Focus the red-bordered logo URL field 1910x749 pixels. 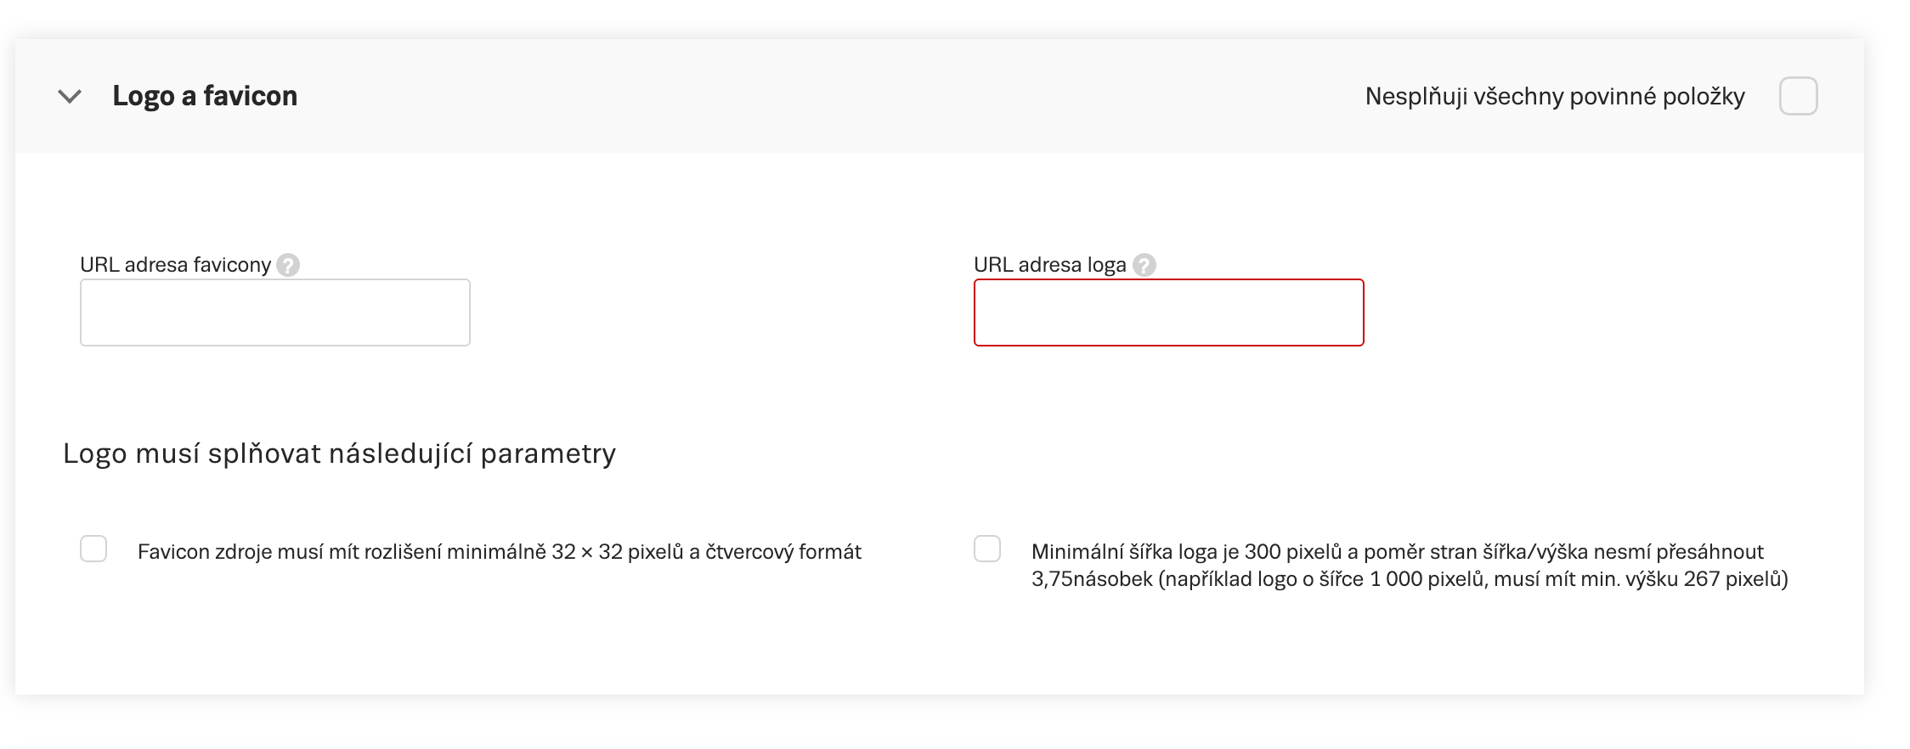point(1168,313)
